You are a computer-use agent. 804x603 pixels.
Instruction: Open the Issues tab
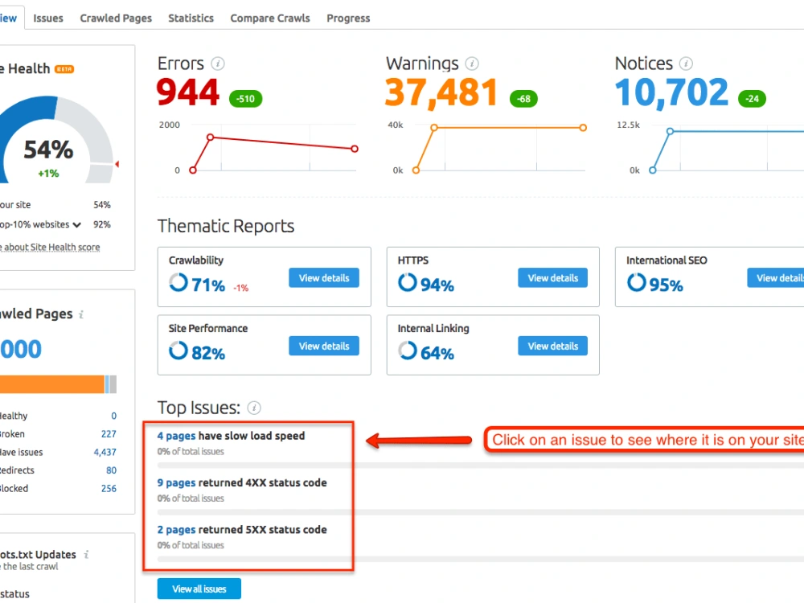click(x=48, y=18)
